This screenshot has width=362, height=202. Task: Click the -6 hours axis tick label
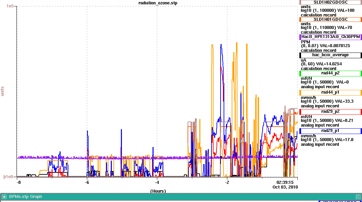(x=87, y=182)
